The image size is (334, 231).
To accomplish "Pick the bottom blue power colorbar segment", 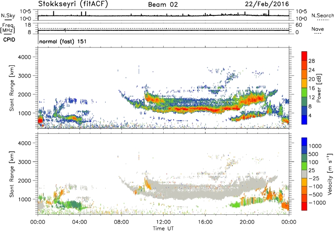I will point(304,120).
